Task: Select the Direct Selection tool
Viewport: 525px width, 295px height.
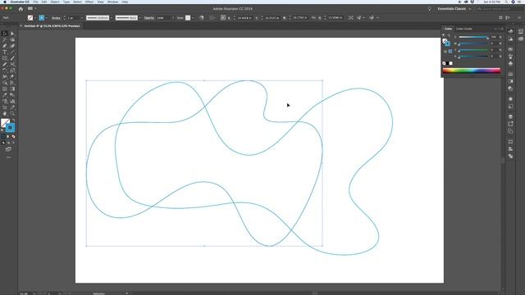Action: (12, 34)
